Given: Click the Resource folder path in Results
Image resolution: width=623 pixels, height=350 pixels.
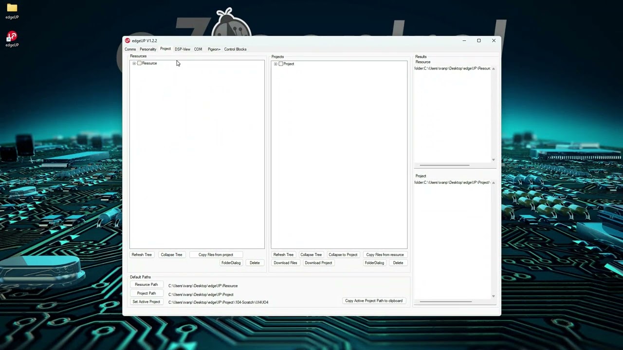Looking at the screenshot, I should pyautogui.click(x=452, y=69).
